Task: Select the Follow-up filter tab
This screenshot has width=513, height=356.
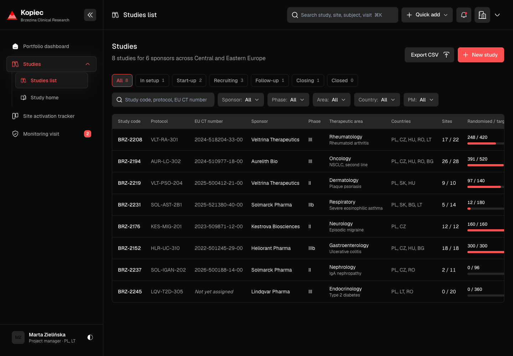Action: tap(270, 80)
